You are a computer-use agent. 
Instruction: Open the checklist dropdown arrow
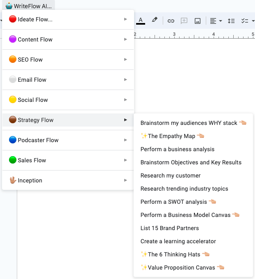253,21
